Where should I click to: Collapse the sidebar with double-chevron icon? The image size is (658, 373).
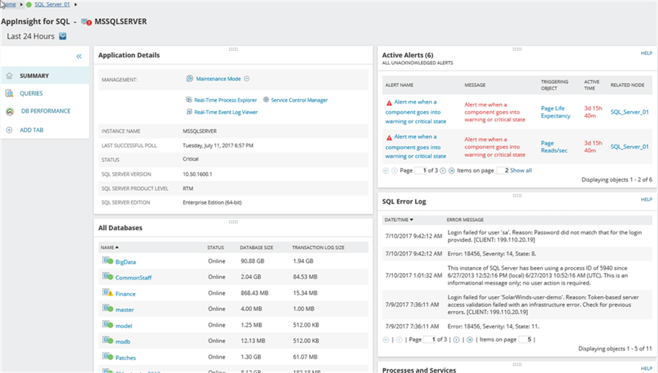pyautogui.click(x=79, y=56)
